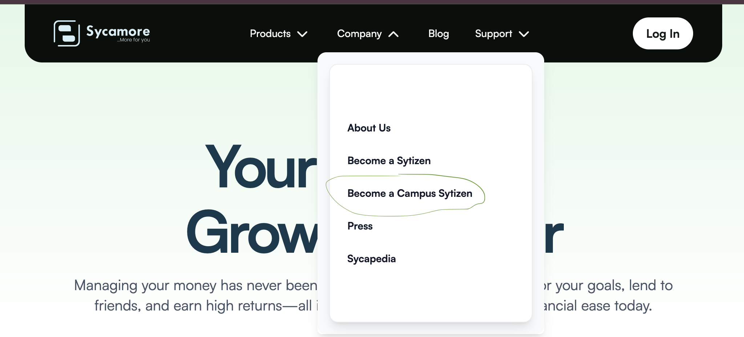Click the Sycamore logo icon

(67, 33)
